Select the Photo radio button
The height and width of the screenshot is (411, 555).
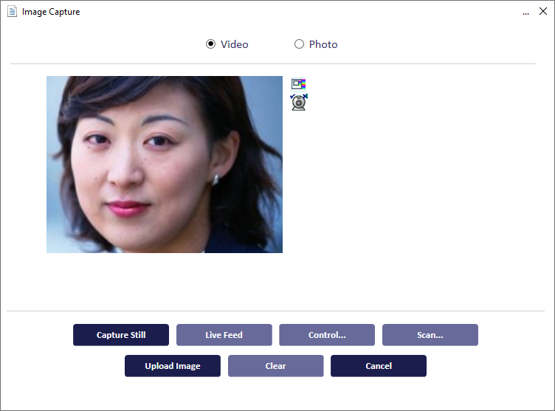299,44
